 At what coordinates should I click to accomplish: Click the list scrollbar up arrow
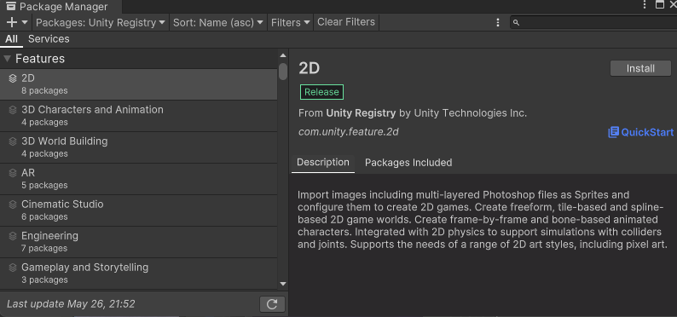283,55
